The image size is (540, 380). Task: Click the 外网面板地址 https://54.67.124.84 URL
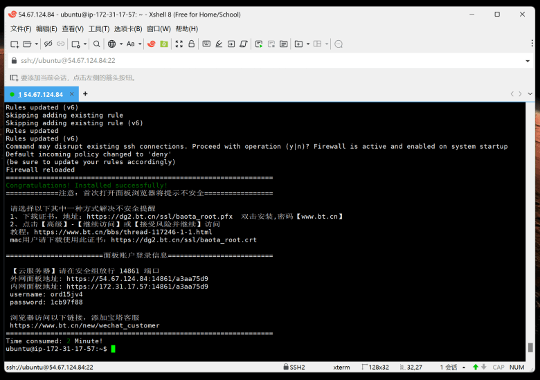point(137,279)
